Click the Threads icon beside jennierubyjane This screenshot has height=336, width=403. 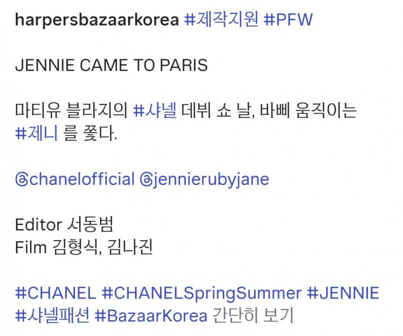tap(147, 180)
